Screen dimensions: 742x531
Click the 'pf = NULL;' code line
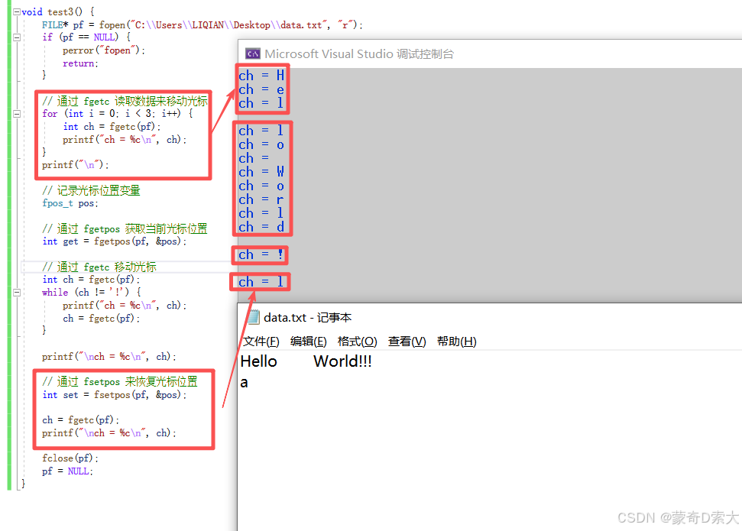pyautogui.click(x=68, y=471)
